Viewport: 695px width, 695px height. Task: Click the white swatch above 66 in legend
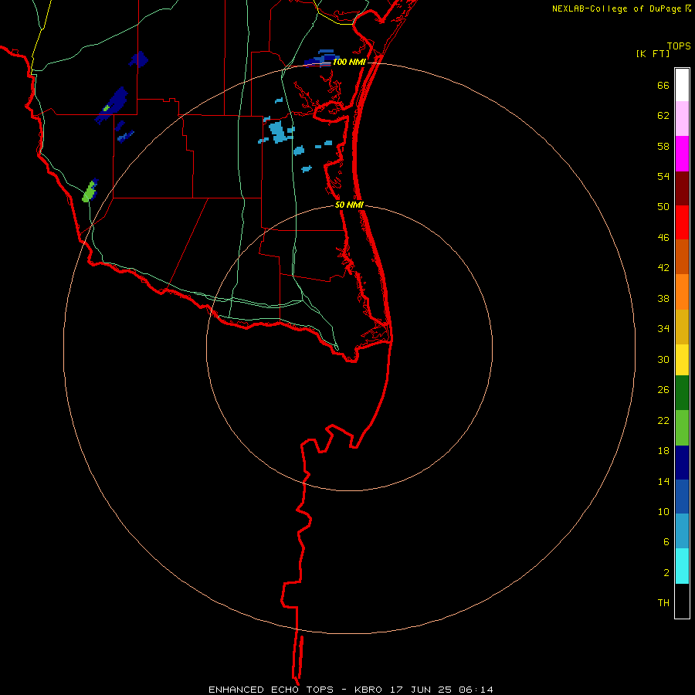point(682,85)
